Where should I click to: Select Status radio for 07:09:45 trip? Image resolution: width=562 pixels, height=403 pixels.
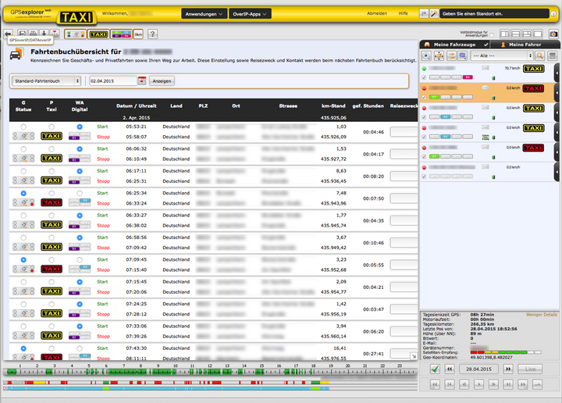coord(23,259)
